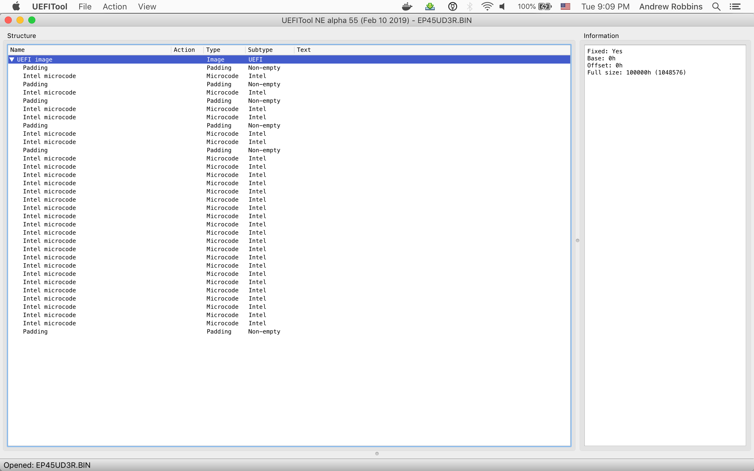Click the 'Base: 0h' information line
The width and height of the screenshot is (754, 471).
pos(601,59)
